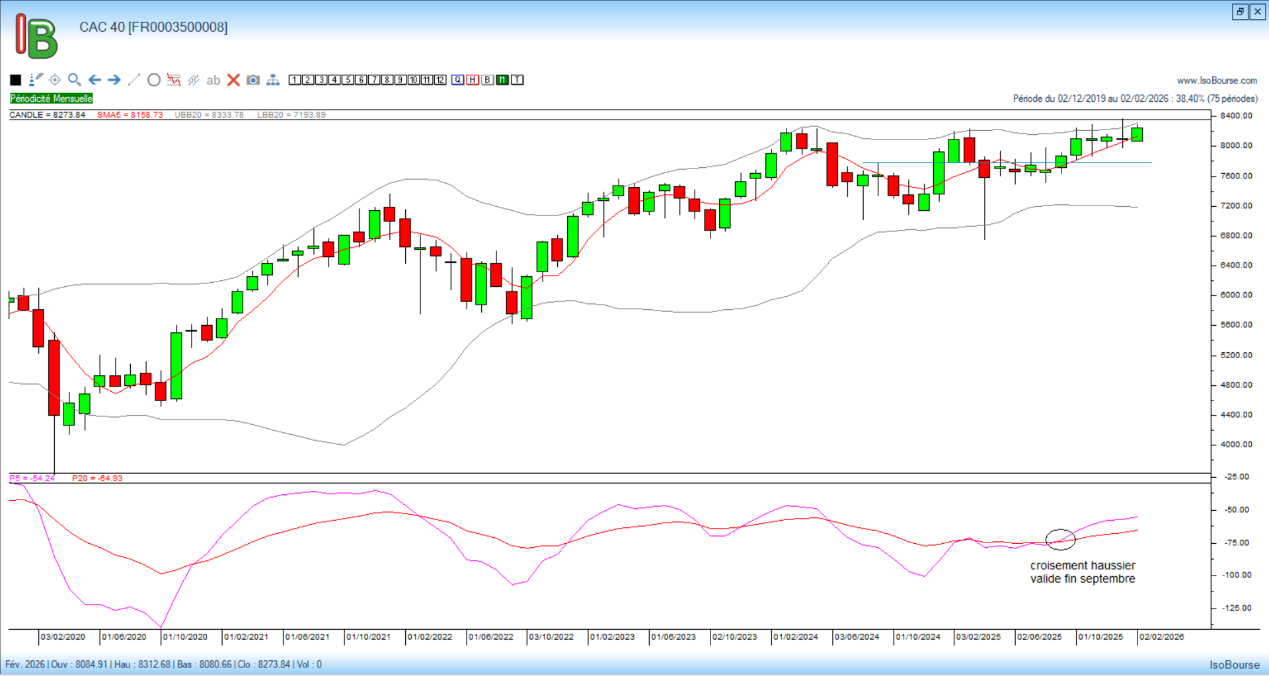Viewport: 1269px width, 676px height.
Task: Open the chart style brush tool
Action: [36, 80]
